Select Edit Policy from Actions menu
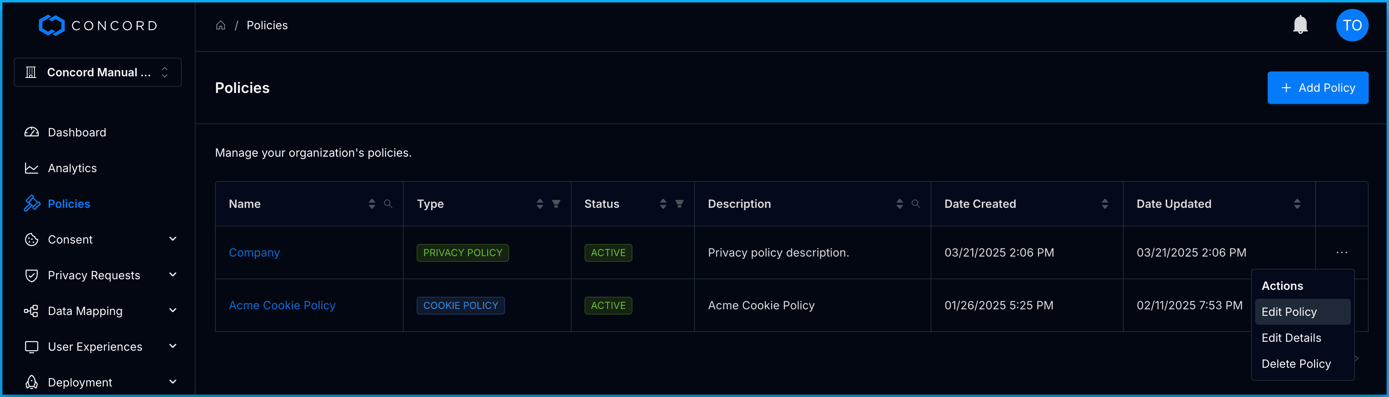This screenshot has width=1389, height=397. coord(1289,312)
